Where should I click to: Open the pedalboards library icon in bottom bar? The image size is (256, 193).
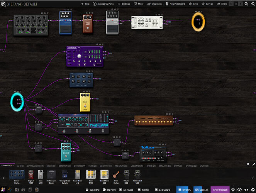[17, 190]
